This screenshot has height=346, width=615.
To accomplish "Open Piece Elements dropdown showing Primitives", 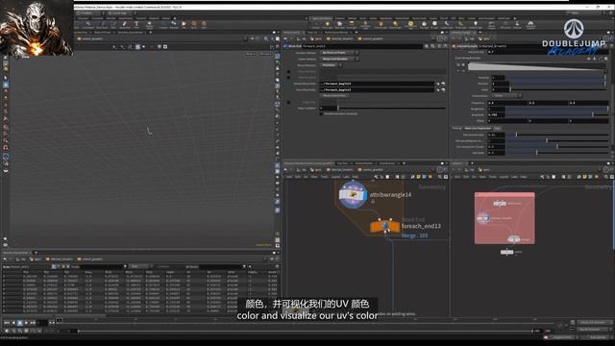I will (332, 65).
